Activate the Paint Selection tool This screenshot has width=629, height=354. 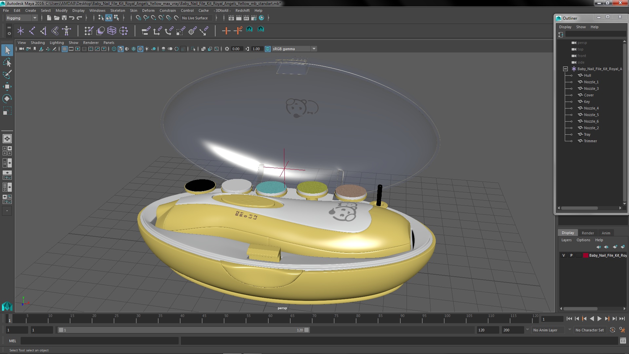coord(7,74)
